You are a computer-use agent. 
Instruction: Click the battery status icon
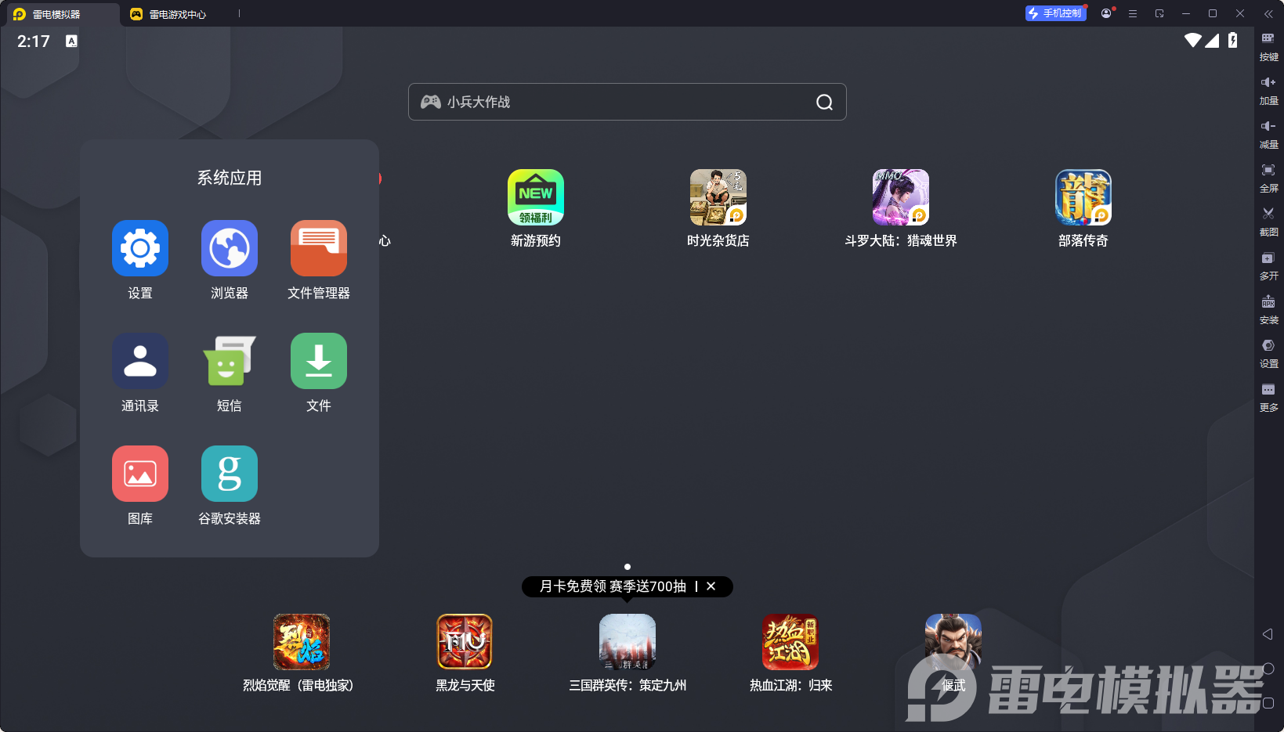coord(1233,41)
